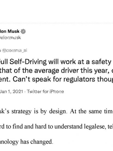Open the Musk display name profile
Image resolution: width=113 pixels, height=151 pixels.
click(10, 31)
